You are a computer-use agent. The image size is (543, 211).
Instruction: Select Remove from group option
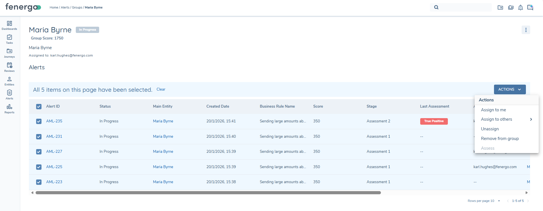pos(500,139)
